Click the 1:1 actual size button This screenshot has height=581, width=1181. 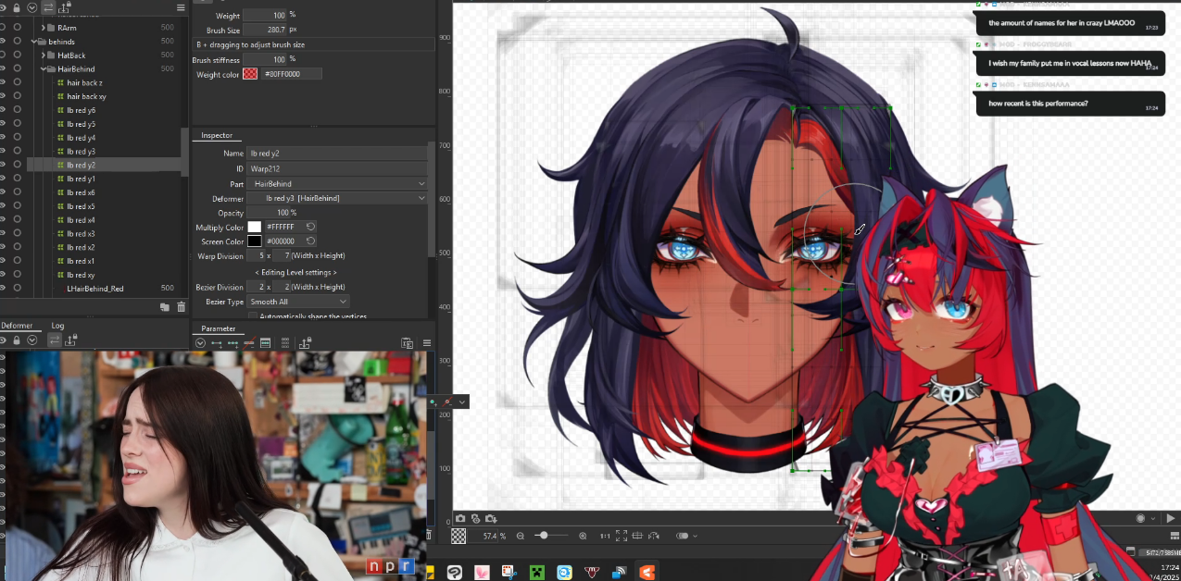pos(605,536)
